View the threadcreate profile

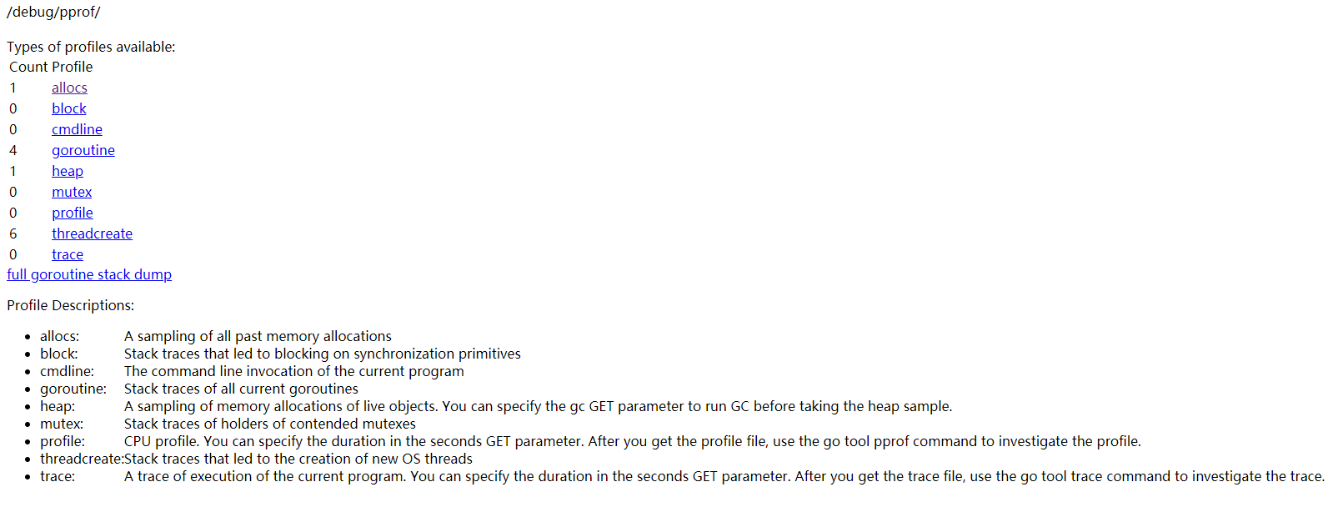tap(92, 233)
